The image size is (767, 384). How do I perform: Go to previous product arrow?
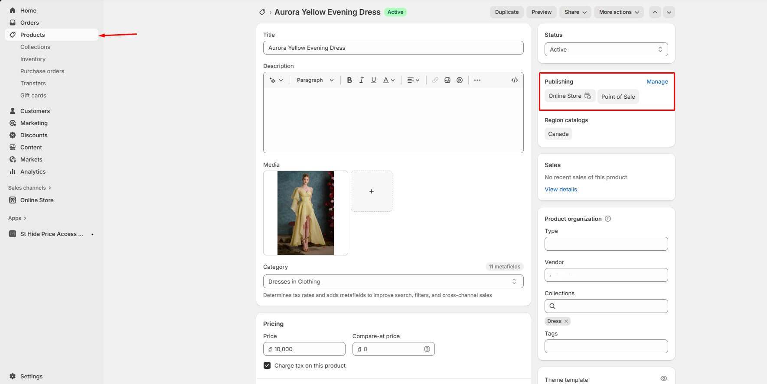[x=655, y=12]
